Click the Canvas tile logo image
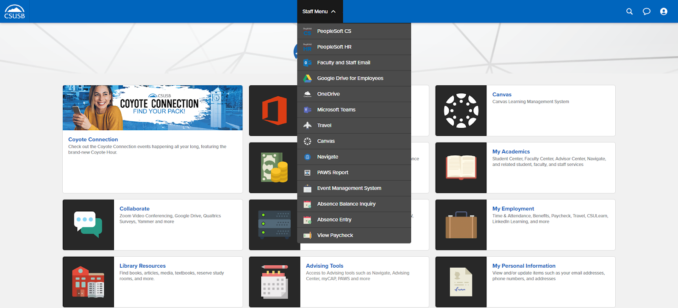 [x=461, y=111]
